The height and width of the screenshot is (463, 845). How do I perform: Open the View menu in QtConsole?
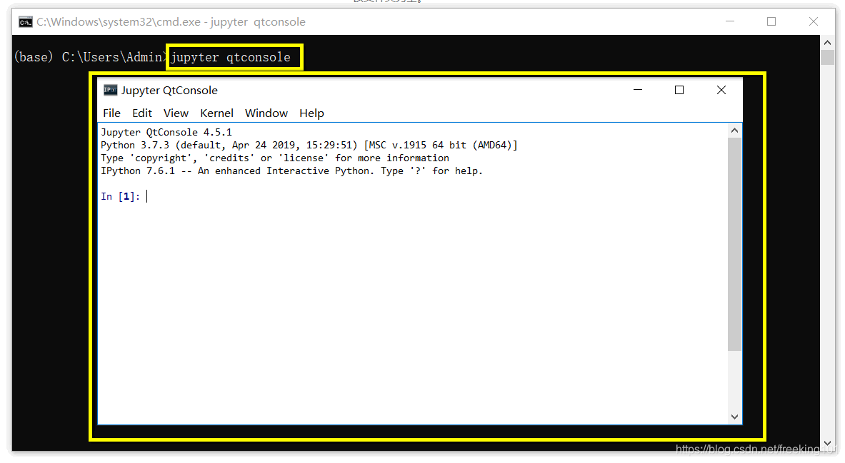point(176,113)
